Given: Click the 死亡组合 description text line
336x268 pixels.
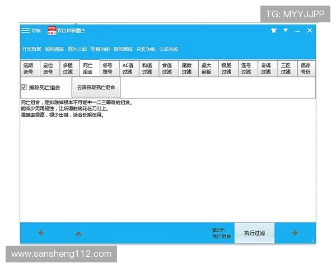Looking at the screenshot, I should point(77,102).
